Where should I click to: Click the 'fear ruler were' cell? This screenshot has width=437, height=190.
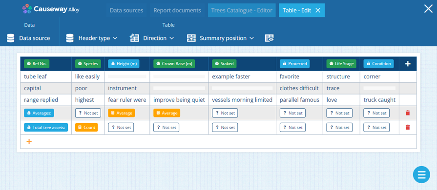pyautogui.click(x=127, y=100)
